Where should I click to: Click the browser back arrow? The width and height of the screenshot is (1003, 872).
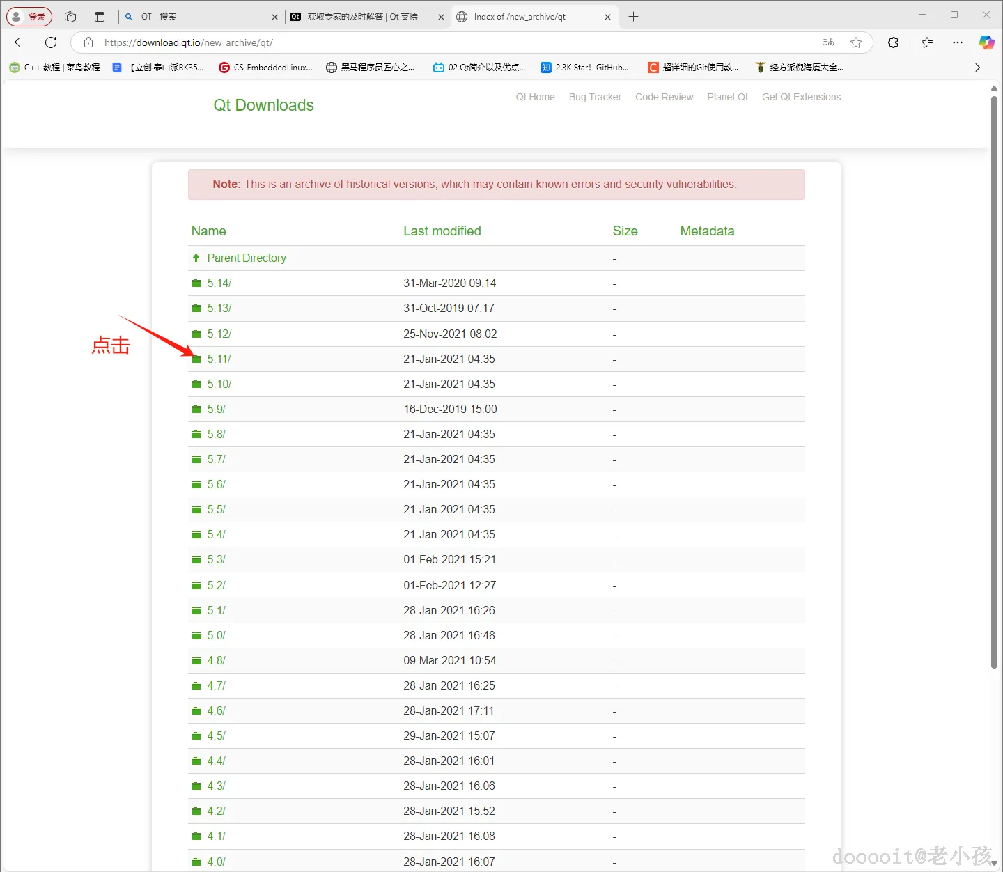click(x=20, y=42)
